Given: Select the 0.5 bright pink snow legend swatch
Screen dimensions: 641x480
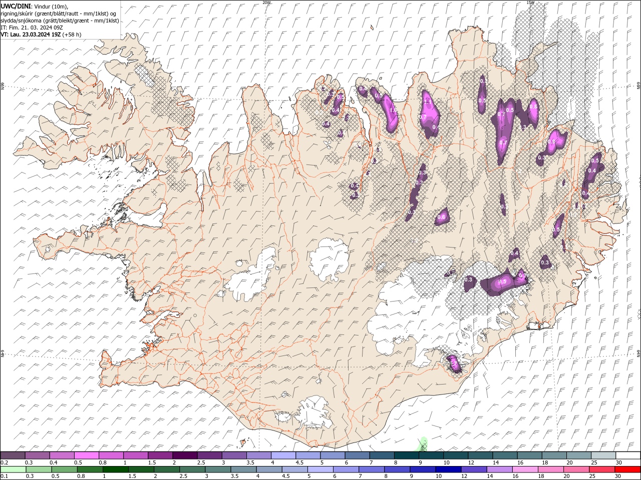Looking at the screenshot, I should [87, 455].
